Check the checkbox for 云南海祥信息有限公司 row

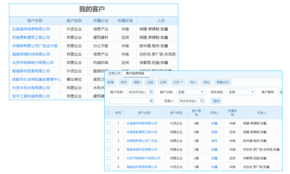(x=108, y=123)
